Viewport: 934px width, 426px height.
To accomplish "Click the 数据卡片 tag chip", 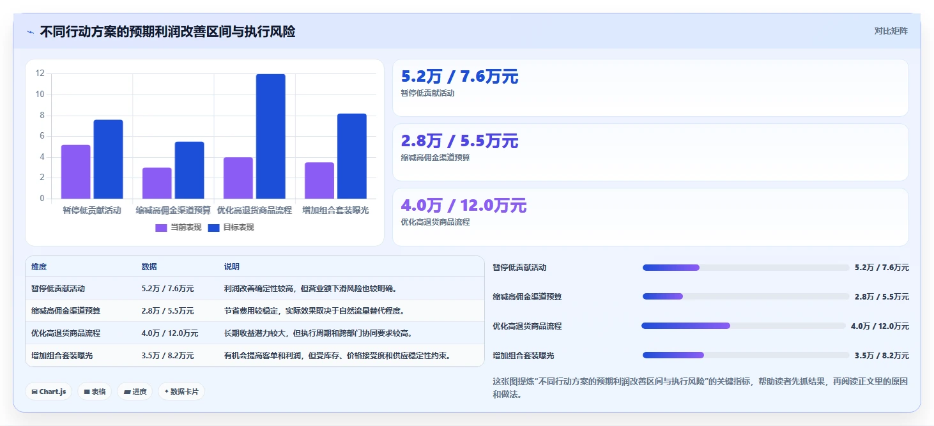I will (181, 392).
